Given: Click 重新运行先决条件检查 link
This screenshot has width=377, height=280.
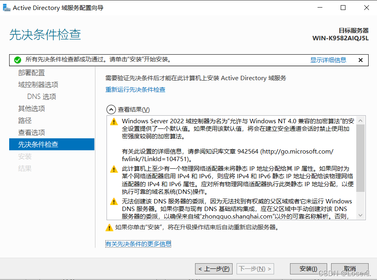Looking at the screenshot, I should (135, 90).
